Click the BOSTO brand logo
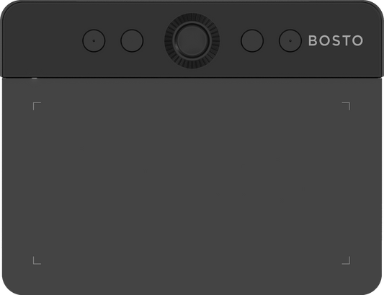This screenshot has height=295, width=384. 336,40
